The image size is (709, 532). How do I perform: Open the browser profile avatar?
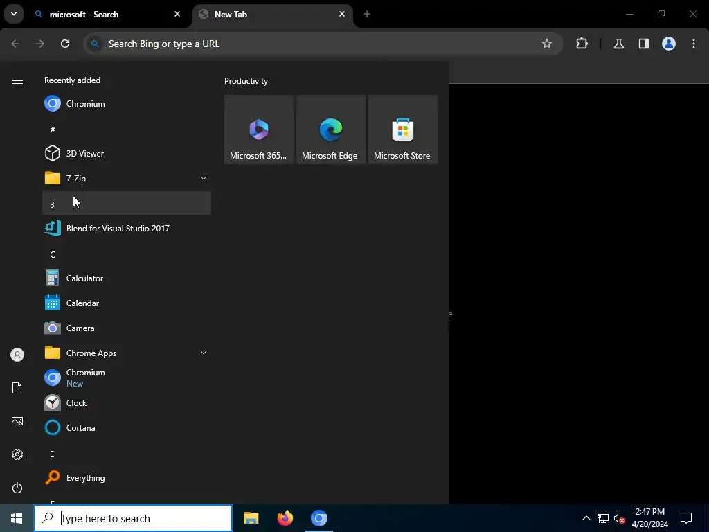coord(669,44)
